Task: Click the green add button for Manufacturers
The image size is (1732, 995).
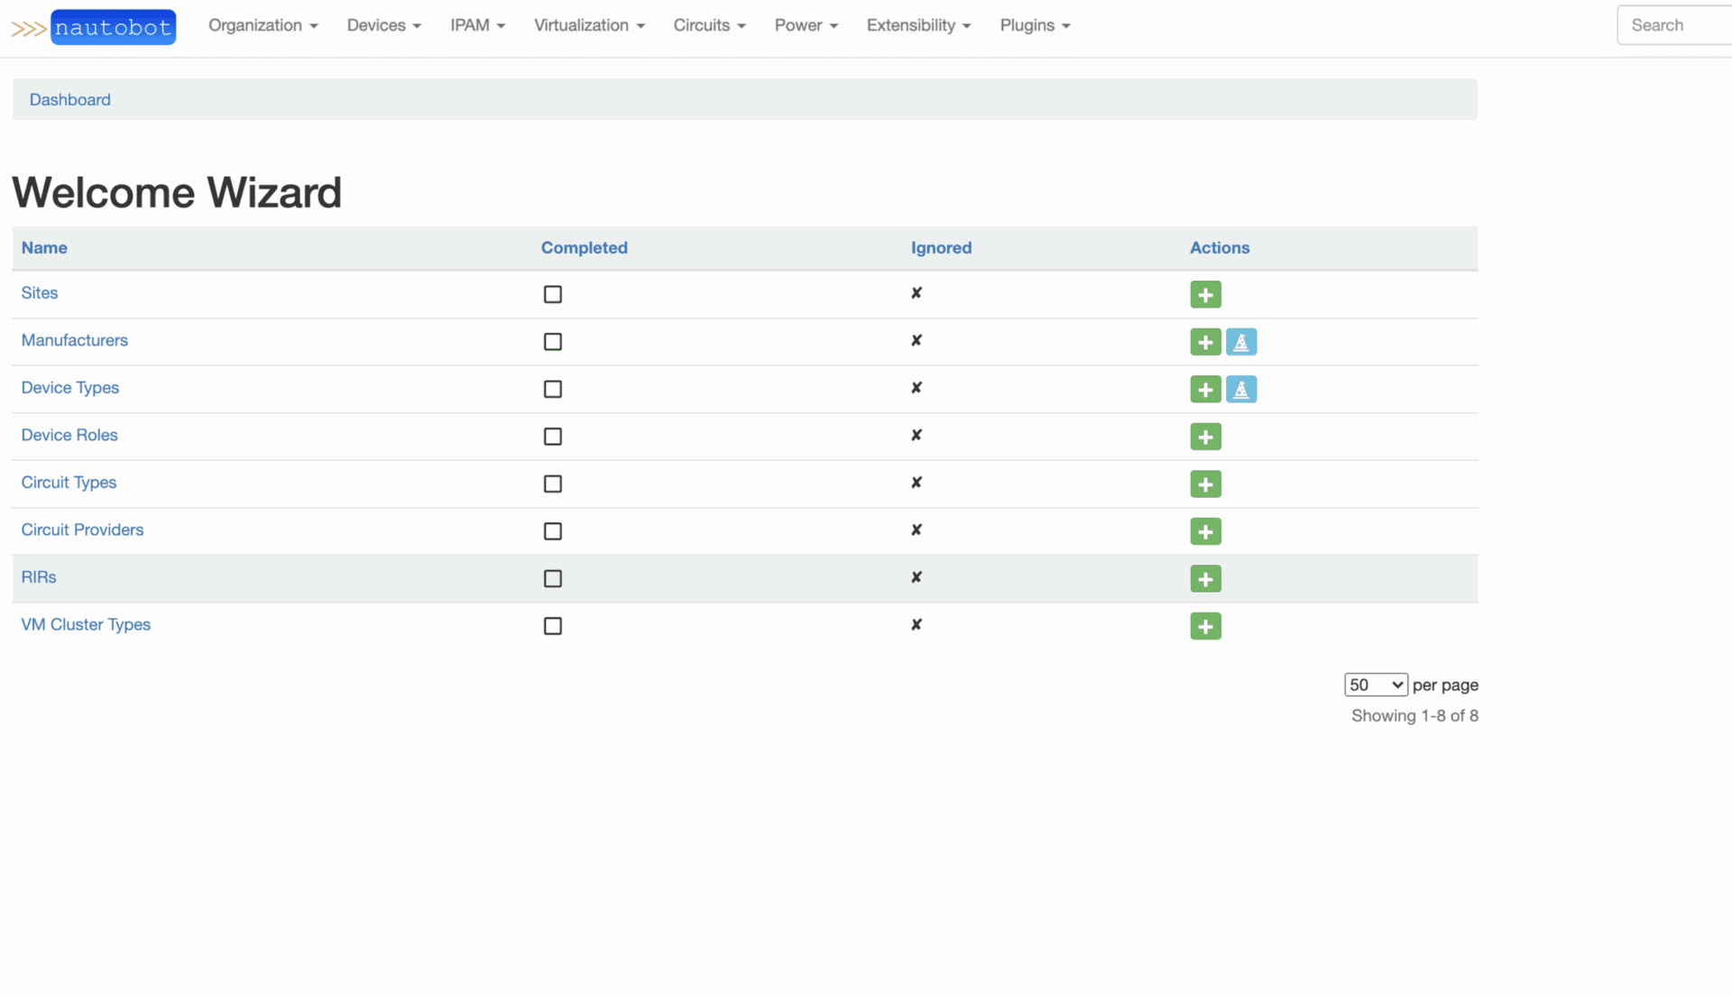Action: 1205,342
